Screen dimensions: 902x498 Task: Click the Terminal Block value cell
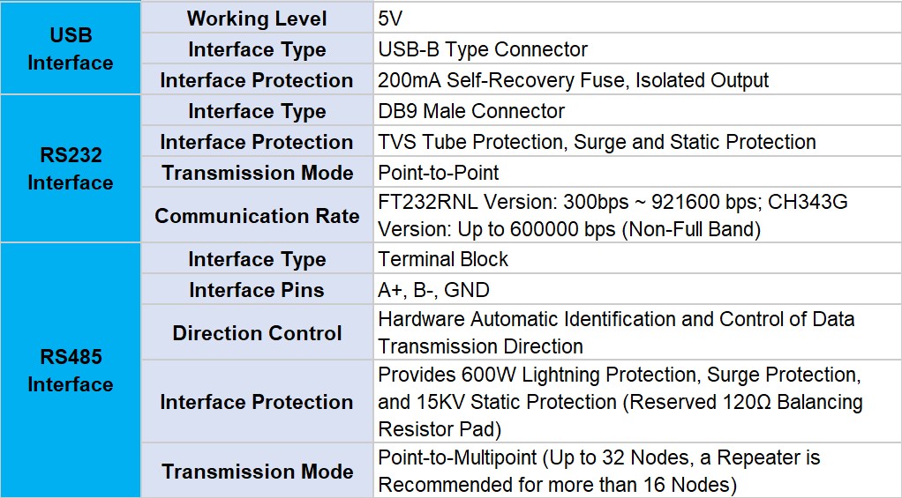635,259
